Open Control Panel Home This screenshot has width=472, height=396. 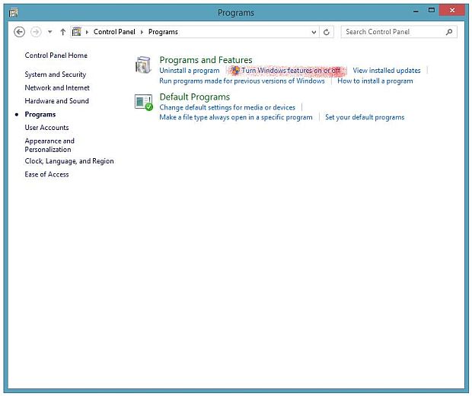coord(56,55)
